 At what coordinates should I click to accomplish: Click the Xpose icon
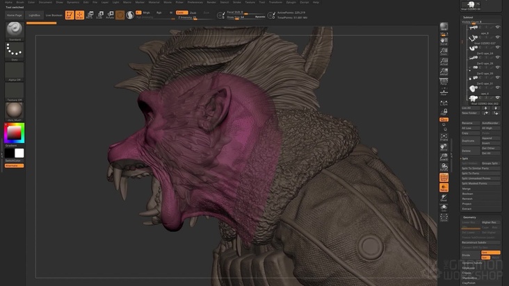[444, 217]
